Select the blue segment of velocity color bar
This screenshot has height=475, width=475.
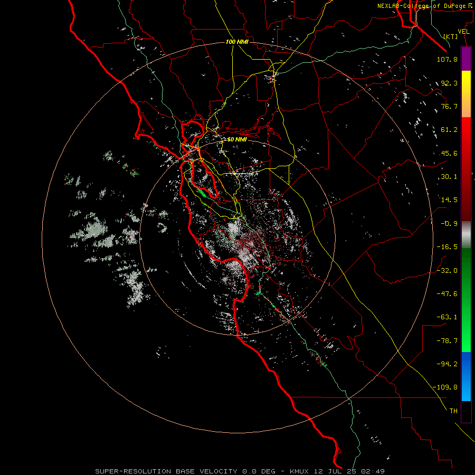(x=466, y=376)
